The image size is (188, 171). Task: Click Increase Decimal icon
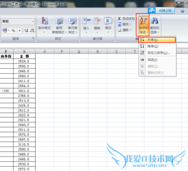click(26, 30)
